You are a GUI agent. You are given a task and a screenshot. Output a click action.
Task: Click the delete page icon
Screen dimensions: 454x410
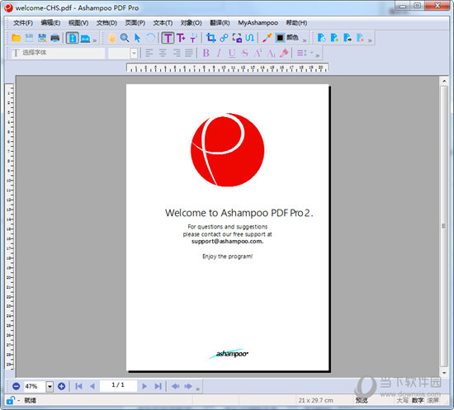(361, 38)
